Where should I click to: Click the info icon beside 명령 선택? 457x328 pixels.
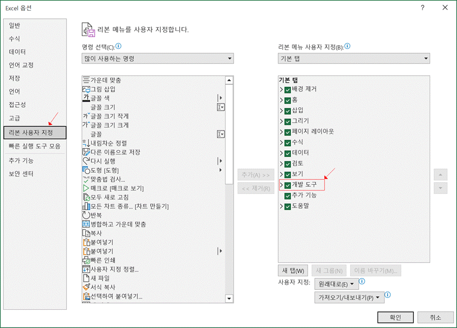(x=119, y=46)
